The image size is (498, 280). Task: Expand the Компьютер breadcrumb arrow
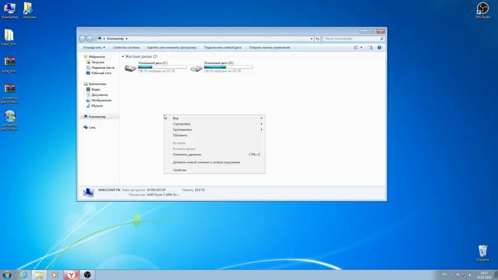click(x=127, y=38)
